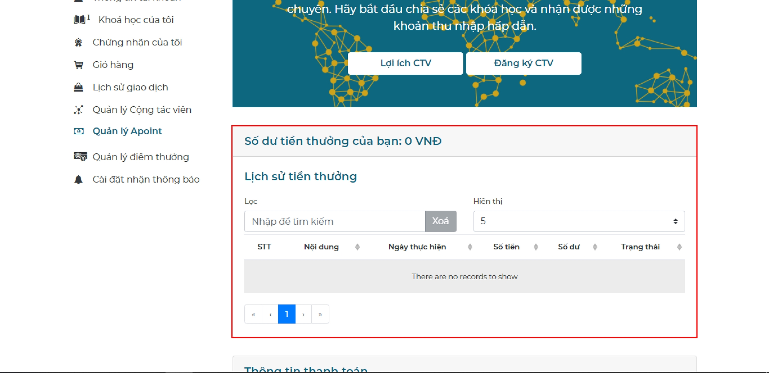Click the network icon for Quản lý Cộng tác viên
The width and height of the screenshot is (769, 373).
click(x=78, y=110)
